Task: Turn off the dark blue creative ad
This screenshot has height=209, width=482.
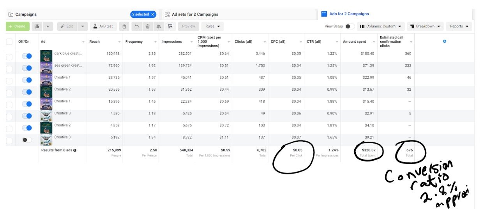Action: [x=27, y=56]
